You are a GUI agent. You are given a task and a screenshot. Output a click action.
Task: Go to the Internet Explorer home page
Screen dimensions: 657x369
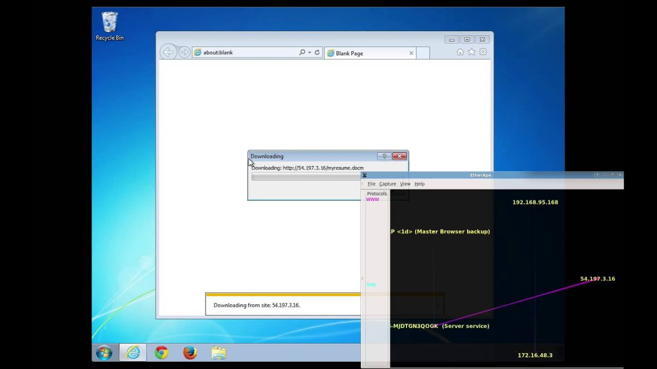pyautogui.click(x=460, y=52)
